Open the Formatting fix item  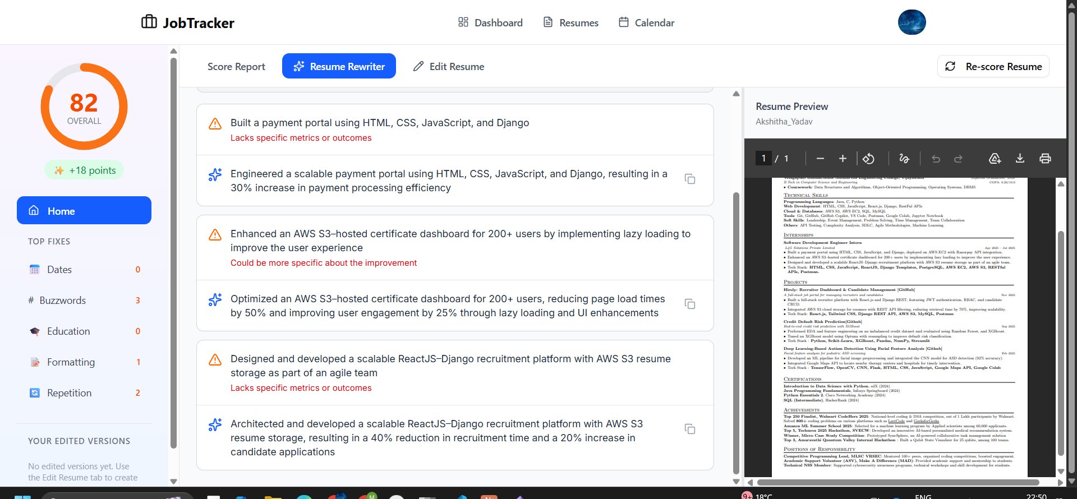tap(84, 362)
